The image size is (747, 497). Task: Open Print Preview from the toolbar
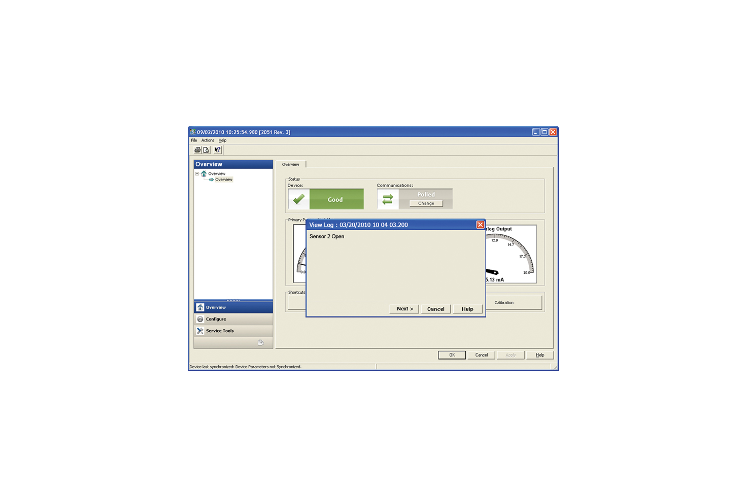207,150
